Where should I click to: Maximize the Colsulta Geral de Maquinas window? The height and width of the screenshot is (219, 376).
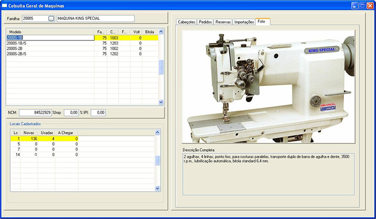pyautogui.click(x=362, y=6)
